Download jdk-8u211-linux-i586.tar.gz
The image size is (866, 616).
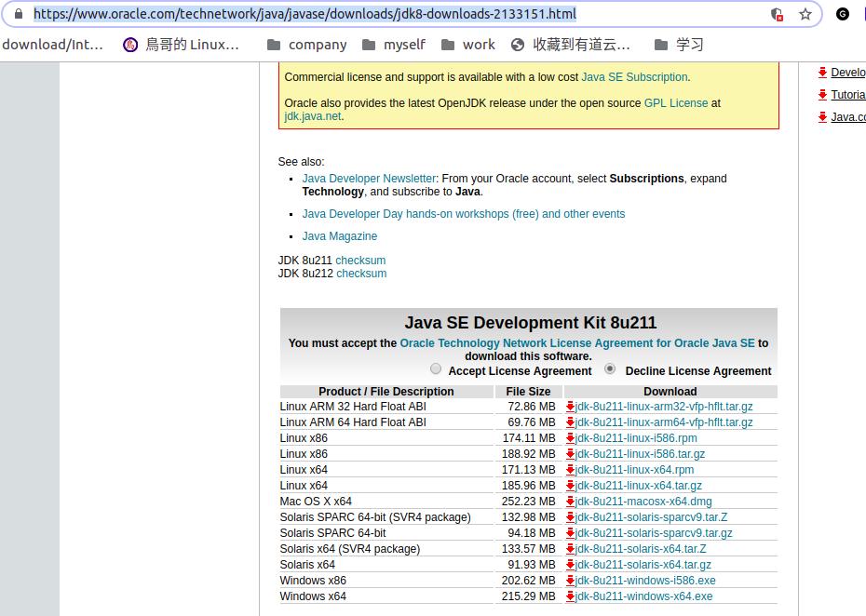[x=640, y=454]
